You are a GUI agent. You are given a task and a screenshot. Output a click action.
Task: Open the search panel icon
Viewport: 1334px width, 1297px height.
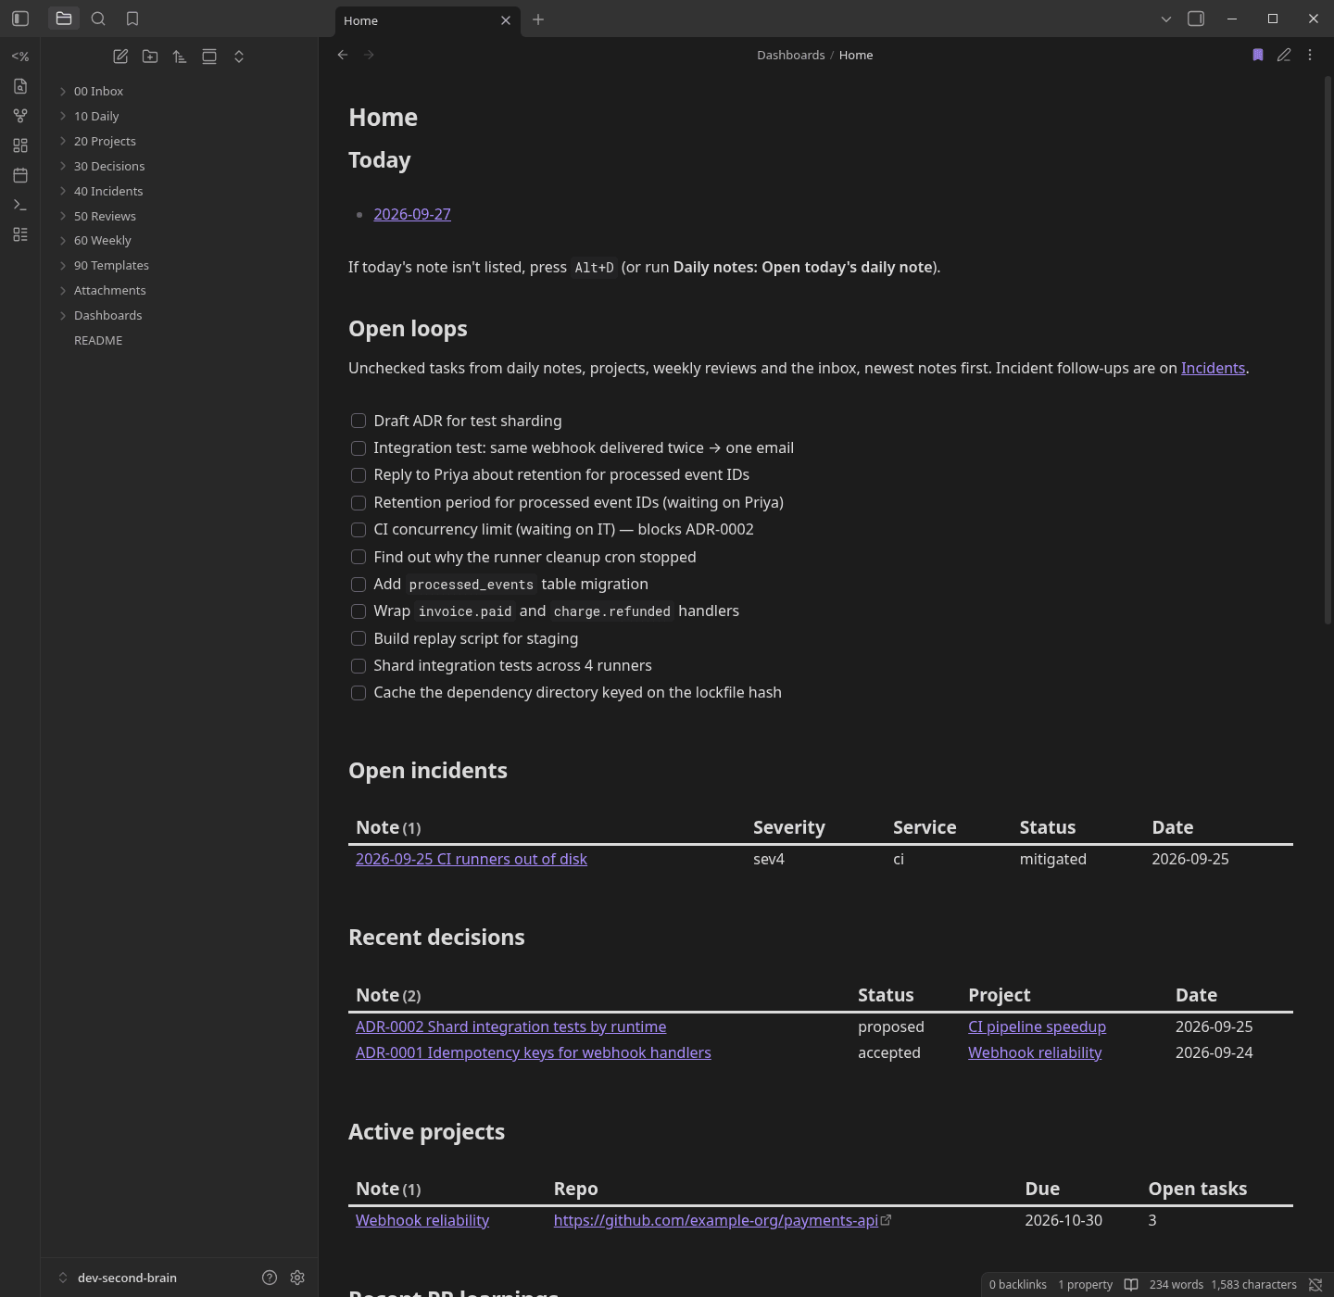point(98,19)
